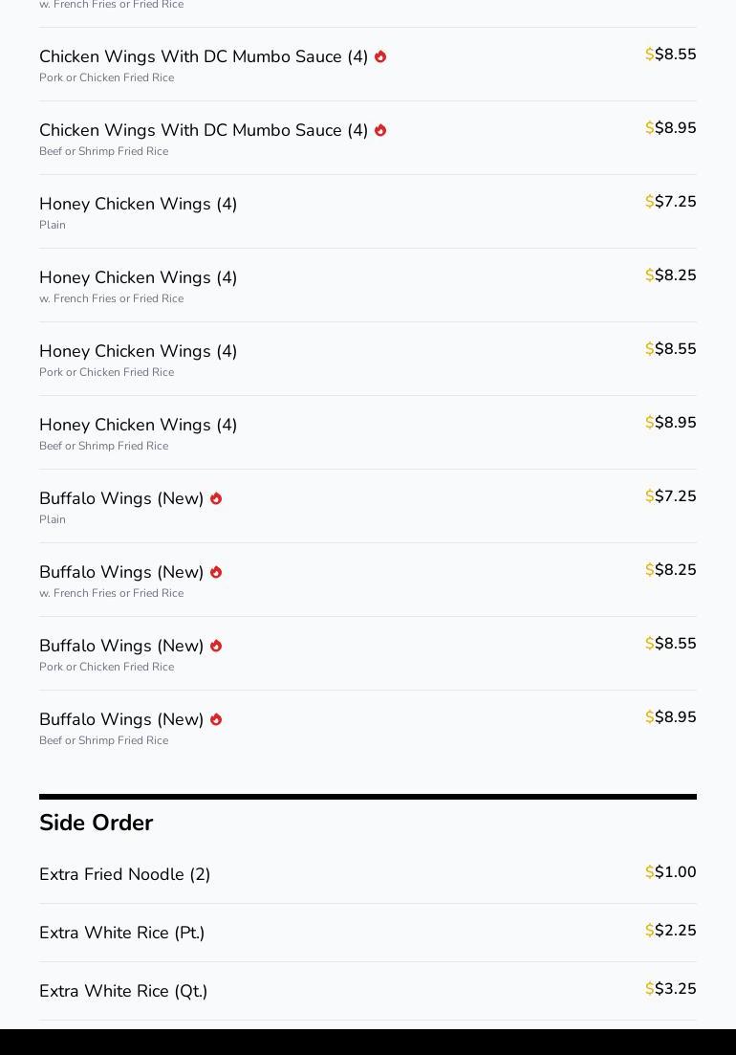
Task: Click $8.95 price of Buffalo Wings with Beef rice
Action: 671,717
